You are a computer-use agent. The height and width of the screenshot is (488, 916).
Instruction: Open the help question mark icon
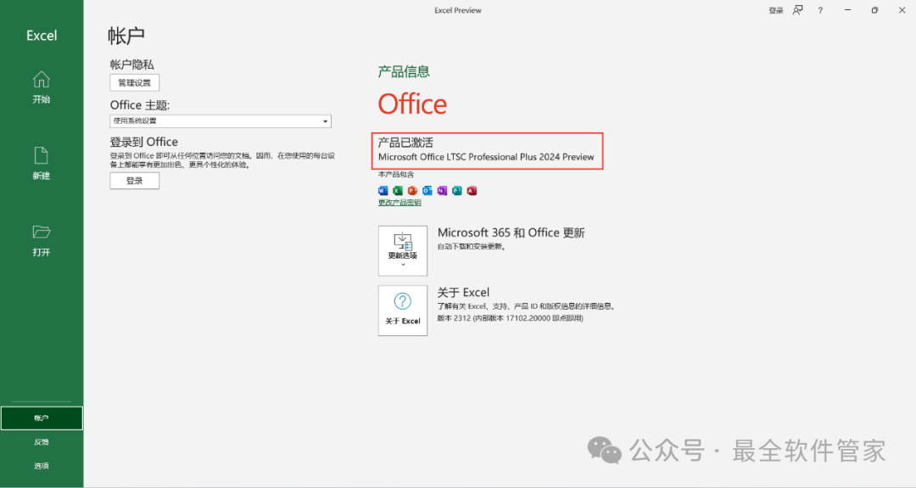[820, 10]
